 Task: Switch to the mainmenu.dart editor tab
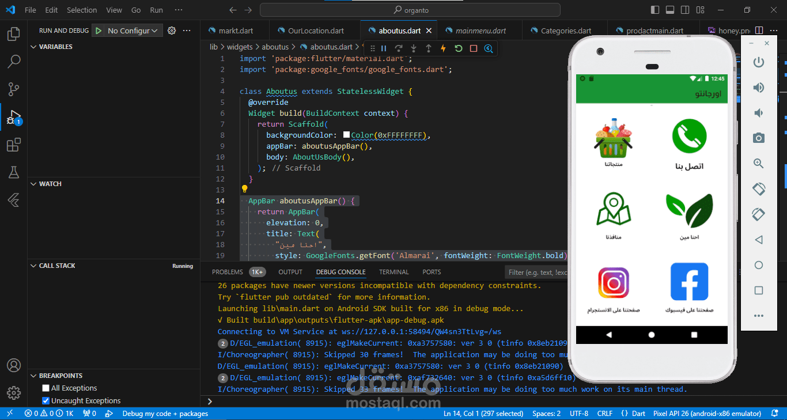[x=480, y=31]
